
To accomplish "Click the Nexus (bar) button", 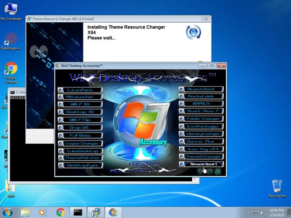I will [x=201, y=164].
